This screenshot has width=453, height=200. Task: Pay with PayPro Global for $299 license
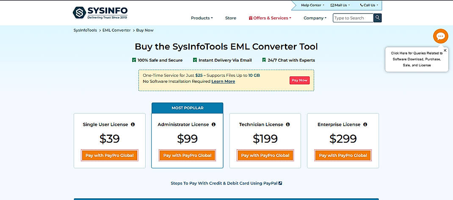point(343,155)
